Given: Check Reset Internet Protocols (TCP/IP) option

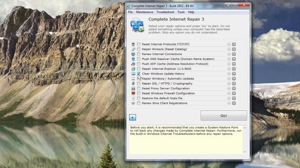Looking at the screenshot, I should (x=139, y=44).
